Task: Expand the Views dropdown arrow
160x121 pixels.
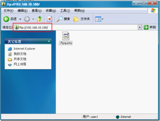Action: (x=103, y=19)
